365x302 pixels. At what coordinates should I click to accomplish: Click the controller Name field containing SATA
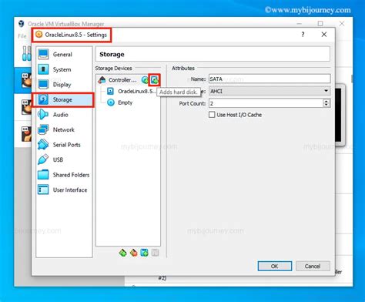(270, 79)
